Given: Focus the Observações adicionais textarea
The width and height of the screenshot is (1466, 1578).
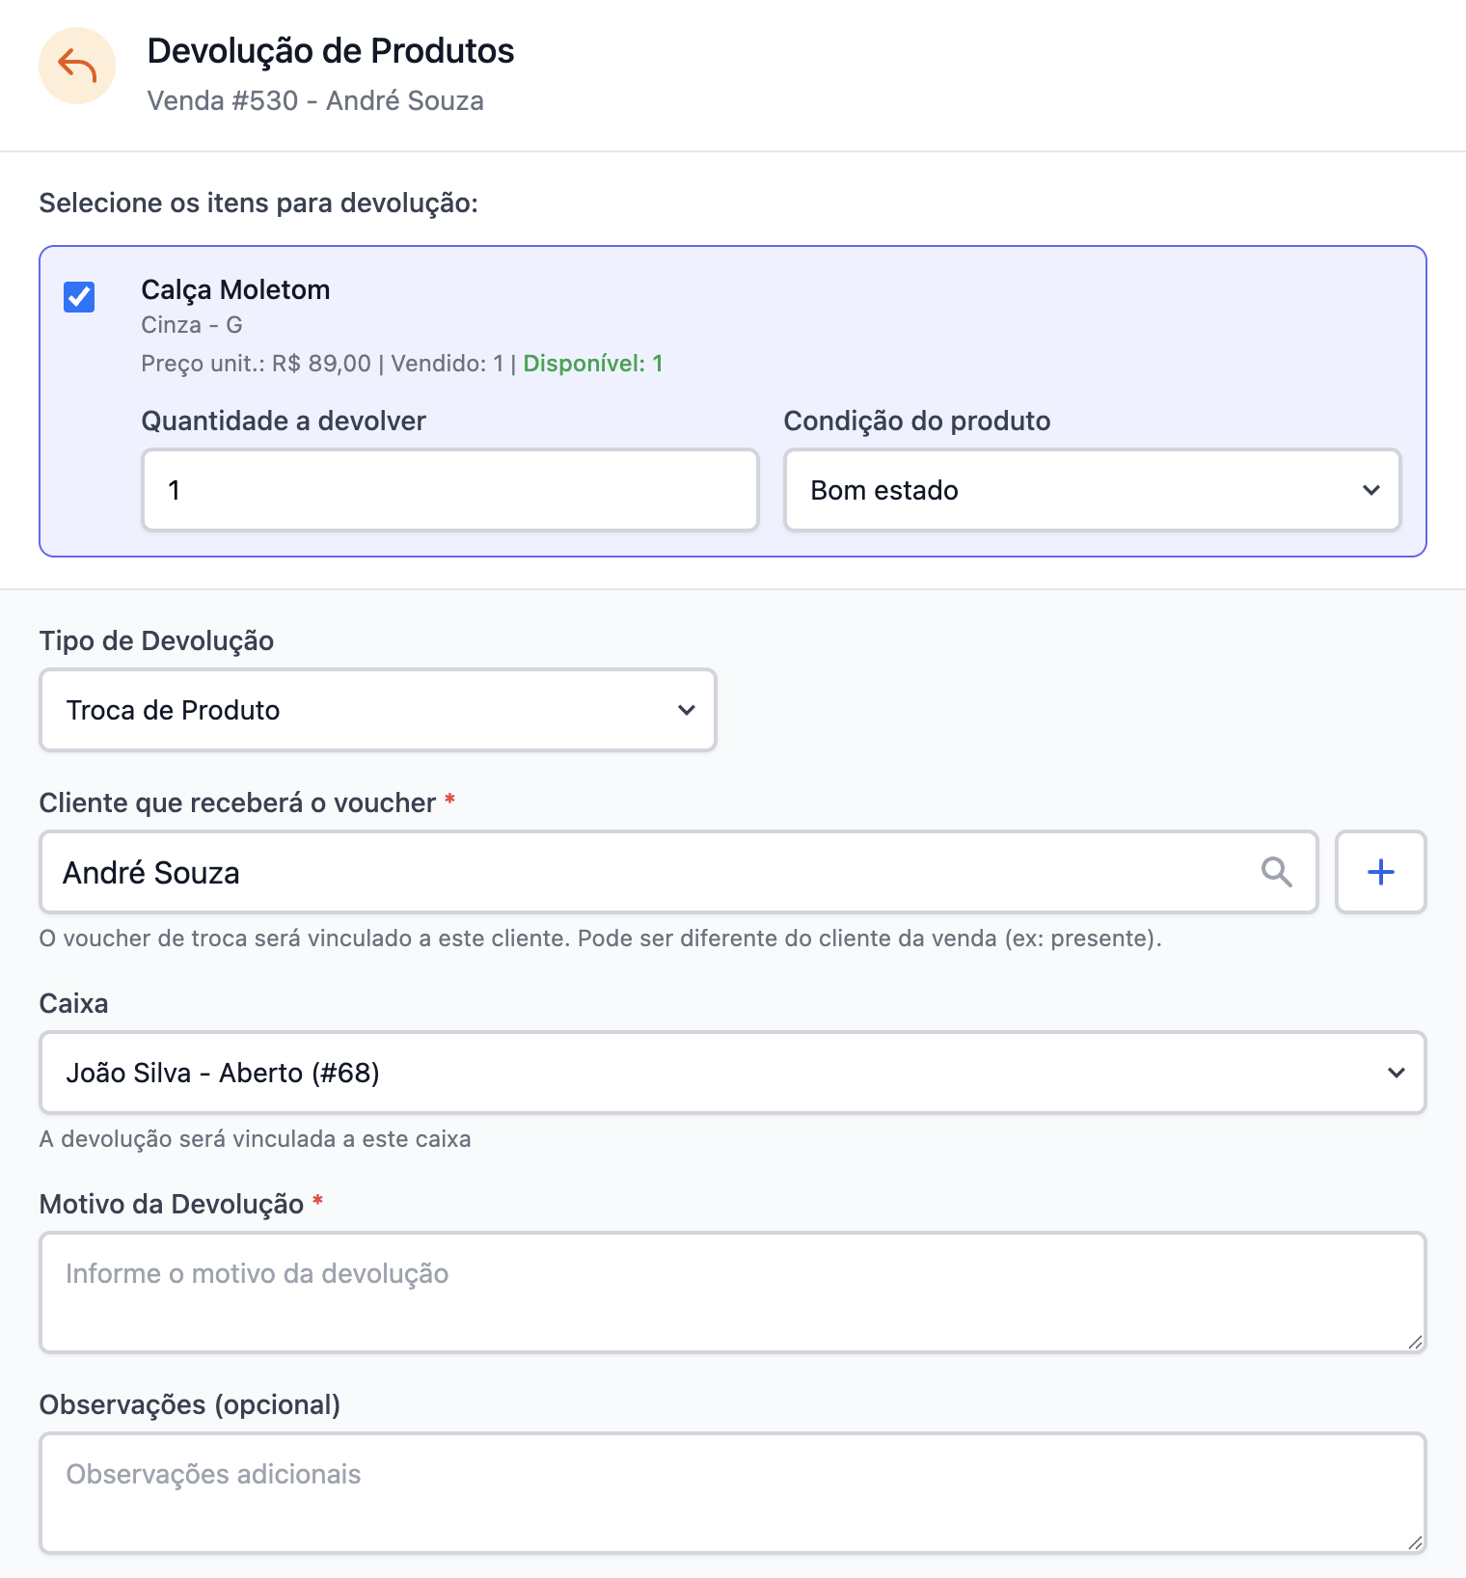Looking at the screenshot, I should click(x=732, y=1493).
